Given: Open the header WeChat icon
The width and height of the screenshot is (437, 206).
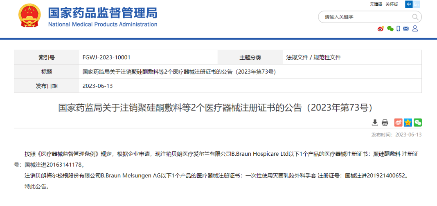Looking at the screenshot, I should (x=390, y=29).
